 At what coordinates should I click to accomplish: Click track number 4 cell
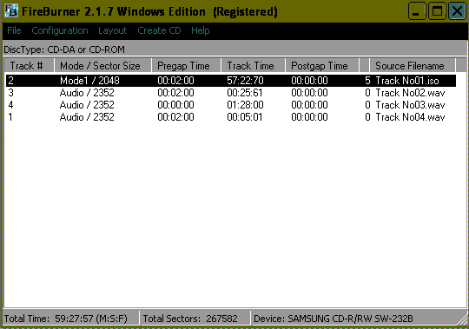pyautogui.click(x=10, y=105)
